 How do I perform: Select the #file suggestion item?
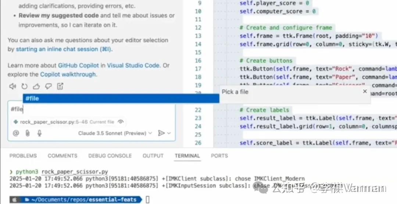(121, 99)
